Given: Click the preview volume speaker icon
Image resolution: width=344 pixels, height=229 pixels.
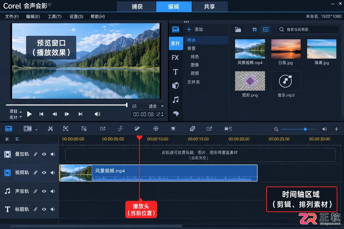Looking at the screenshot, I should coord(97,114).
